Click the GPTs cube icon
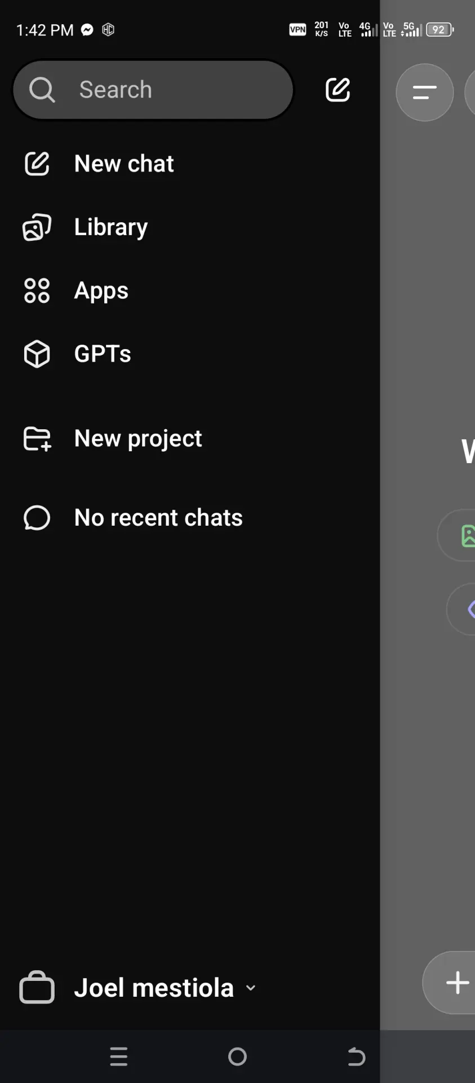 (x=37, y=354)
